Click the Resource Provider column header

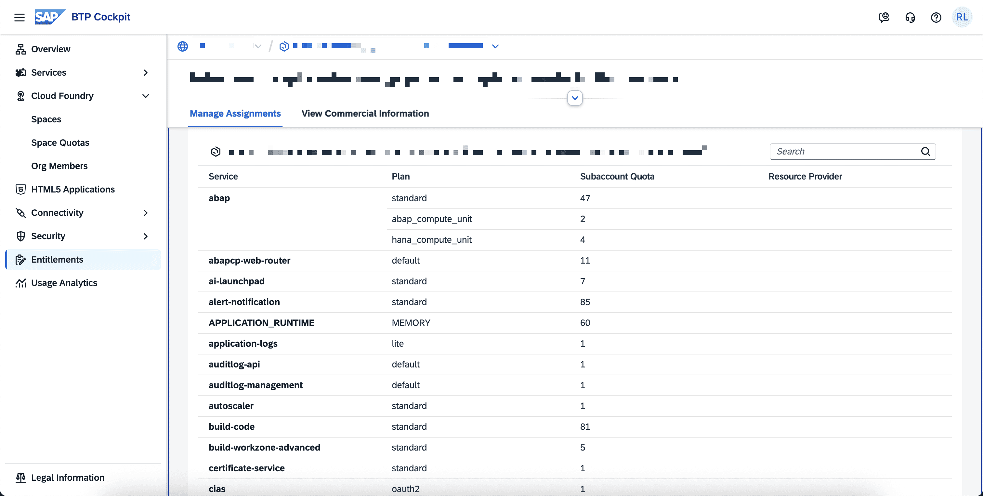click(805, 176)
